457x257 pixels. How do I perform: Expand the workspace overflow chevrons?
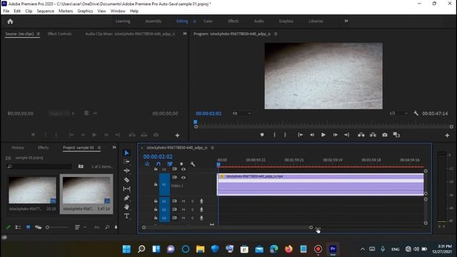point(346,21)
